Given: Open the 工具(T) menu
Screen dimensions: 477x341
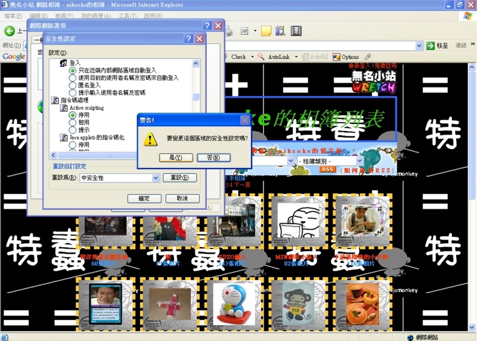Looking at the screenshot, I should tap(128, 16).
